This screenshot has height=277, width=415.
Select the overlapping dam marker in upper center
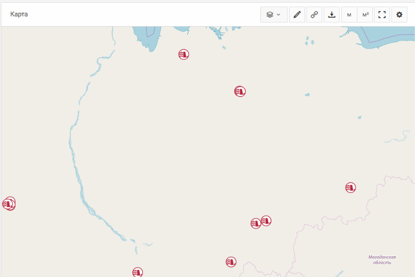[x=240, y=92]
